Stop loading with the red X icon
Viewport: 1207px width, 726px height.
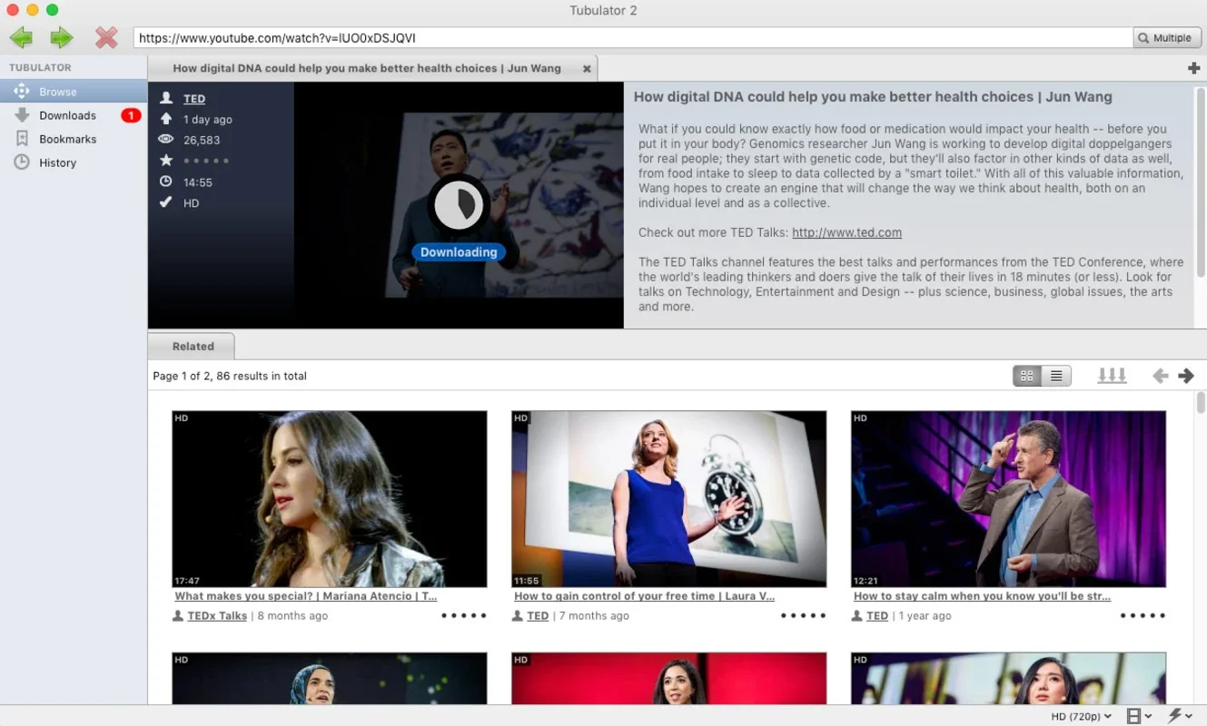[106, 37]
